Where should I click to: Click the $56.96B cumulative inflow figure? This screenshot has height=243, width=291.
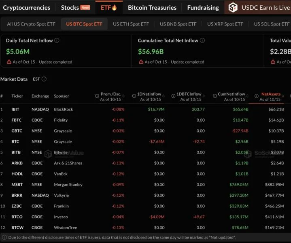point(151,52)
